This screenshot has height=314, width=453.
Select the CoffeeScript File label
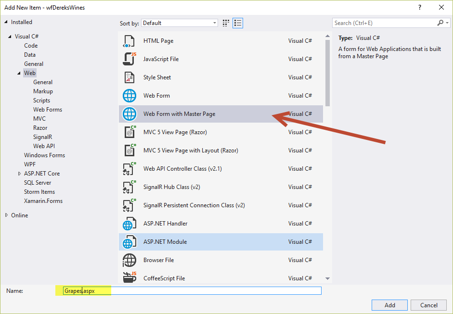tap(164, 278)
